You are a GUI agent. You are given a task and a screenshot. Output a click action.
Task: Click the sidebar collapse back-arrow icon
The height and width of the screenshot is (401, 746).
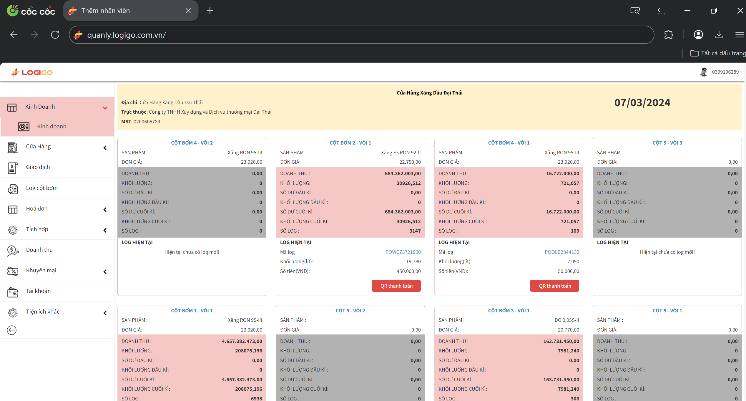point(12,330)
